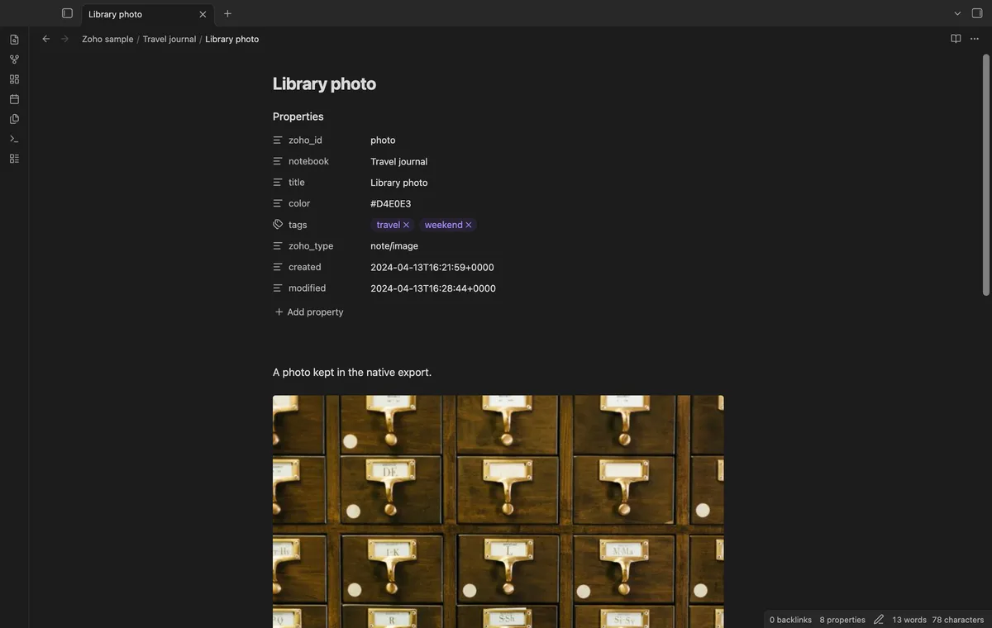Screen dimensions: 992x628
Task: Collapse the Properties heading
Action: point(298,117)
